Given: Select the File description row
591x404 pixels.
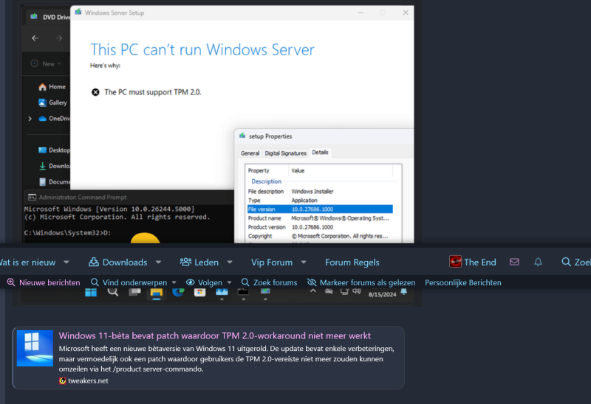Looking at the screenshot, I should [320, 192].
